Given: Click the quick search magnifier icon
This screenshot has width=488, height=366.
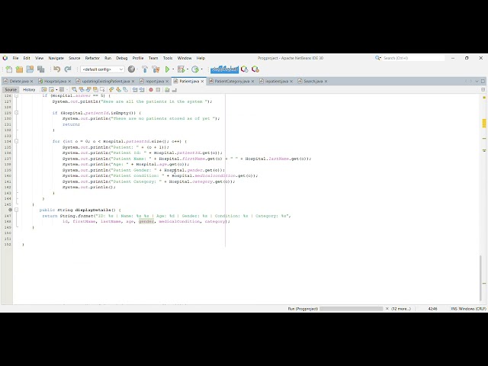Looking at the screenshot, I should 377,58.
